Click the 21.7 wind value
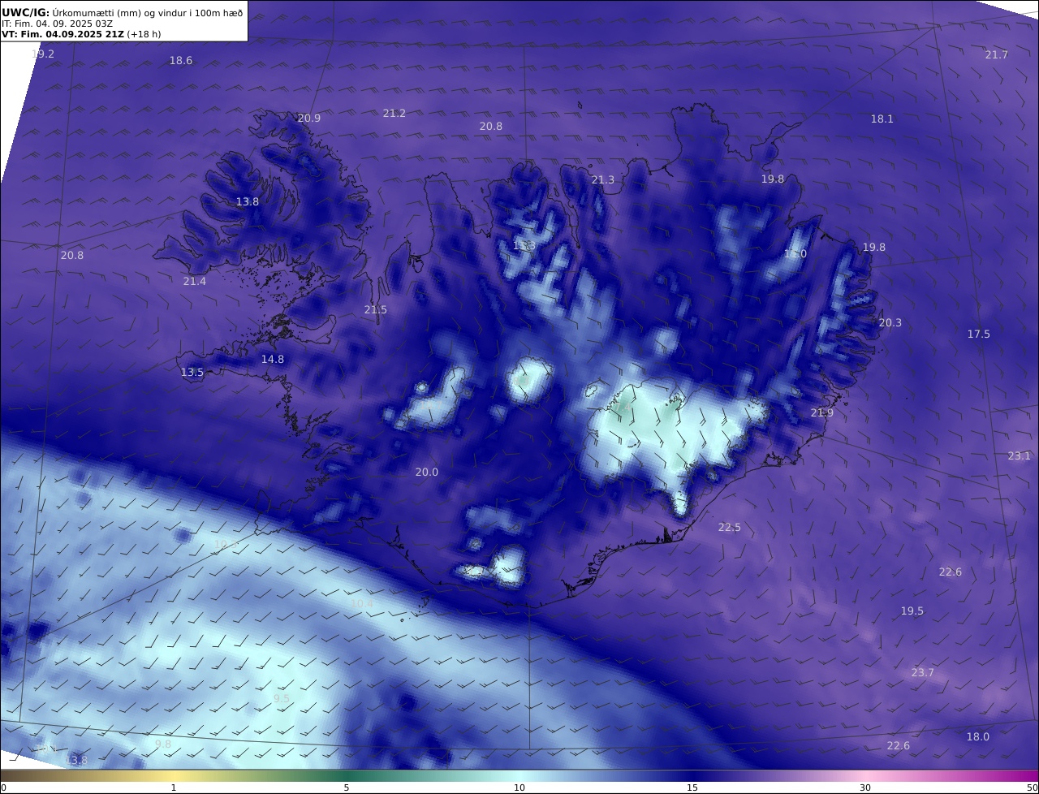Screen dimensions: 1039x794 coord(996,55)
